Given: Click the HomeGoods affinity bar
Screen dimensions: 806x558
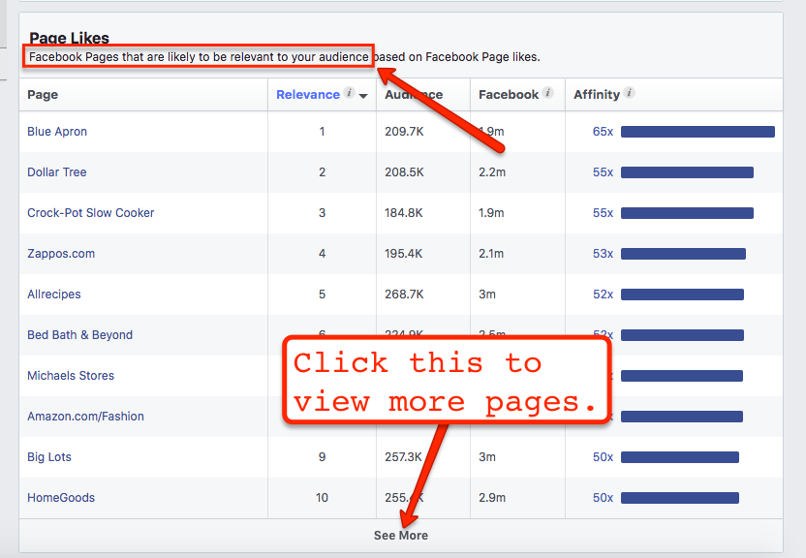Looking at the screenshot, I should click(x=680, y=498).
